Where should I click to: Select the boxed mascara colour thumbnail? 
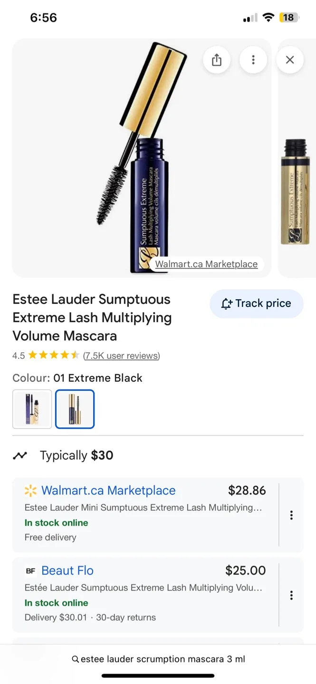coord(32,409)
